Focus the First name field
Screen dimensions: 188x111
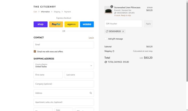48,75
